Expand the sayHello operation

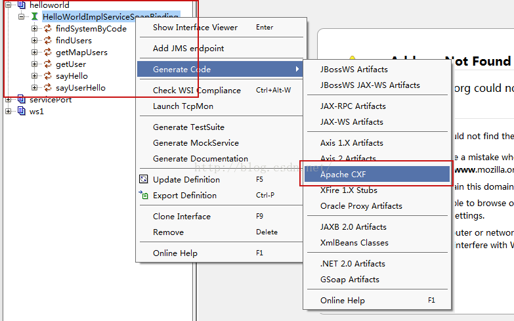click(x=34, y=75)
